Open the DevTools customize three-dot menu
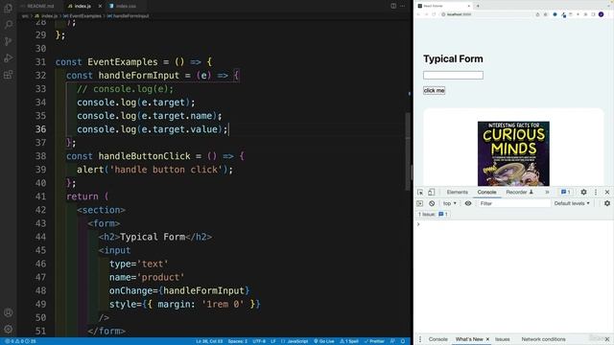 click(596, 192)
